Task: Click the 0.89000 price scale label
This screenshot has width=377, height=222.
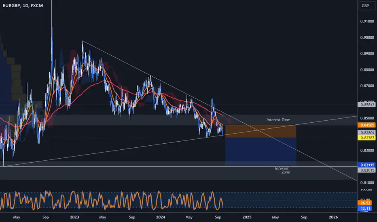Action: [x=367, y=54]
